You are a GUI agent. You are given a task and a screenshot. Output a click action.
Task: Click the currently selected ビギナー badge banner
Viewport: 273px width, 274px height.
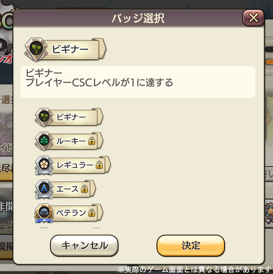(x=65, y=50)
